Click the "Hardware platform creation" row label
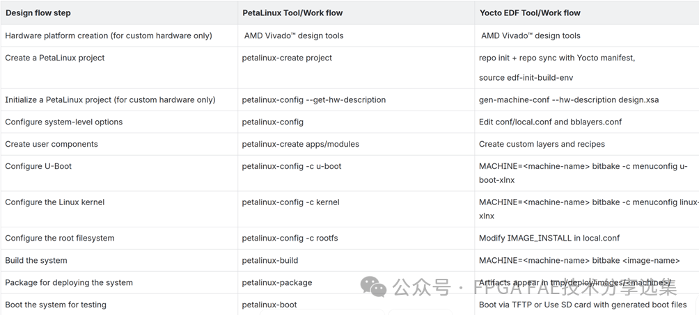Image resolution: width=699 pixels, height=315 pixels. click(109, 35)
